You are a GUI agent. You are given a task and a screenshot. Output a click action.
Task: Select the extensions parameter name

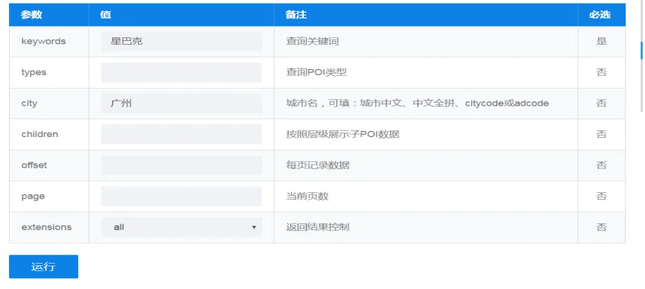(x=46, y=227)
